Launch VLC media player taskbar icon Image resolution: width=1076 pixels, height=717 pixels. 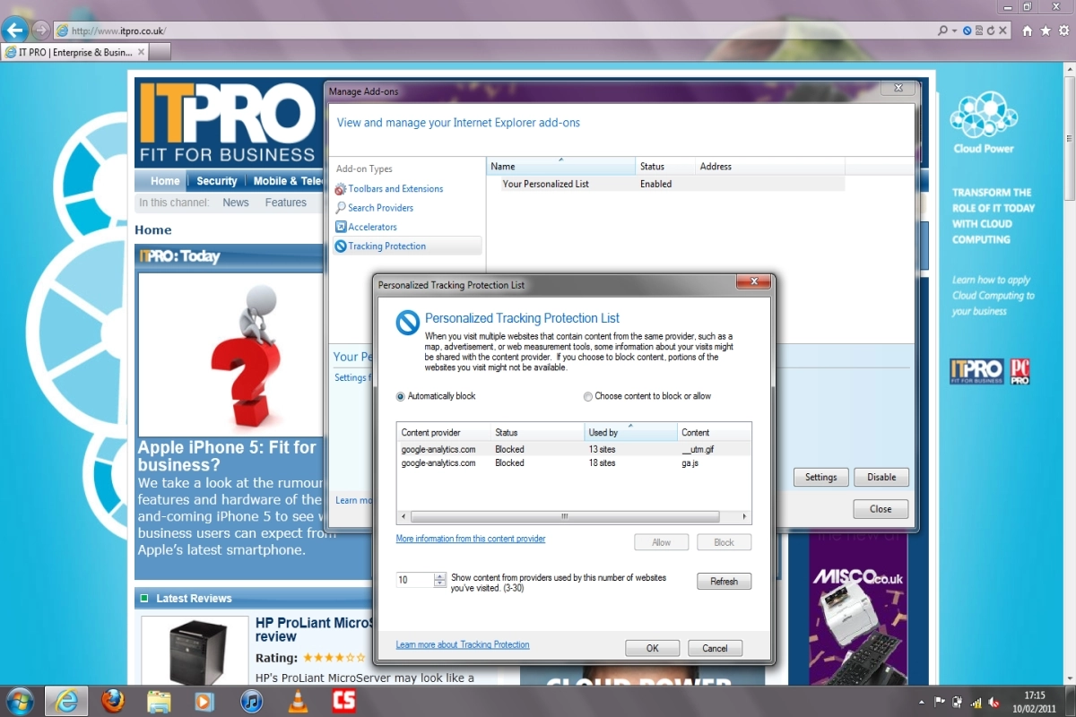coord(297,701)
